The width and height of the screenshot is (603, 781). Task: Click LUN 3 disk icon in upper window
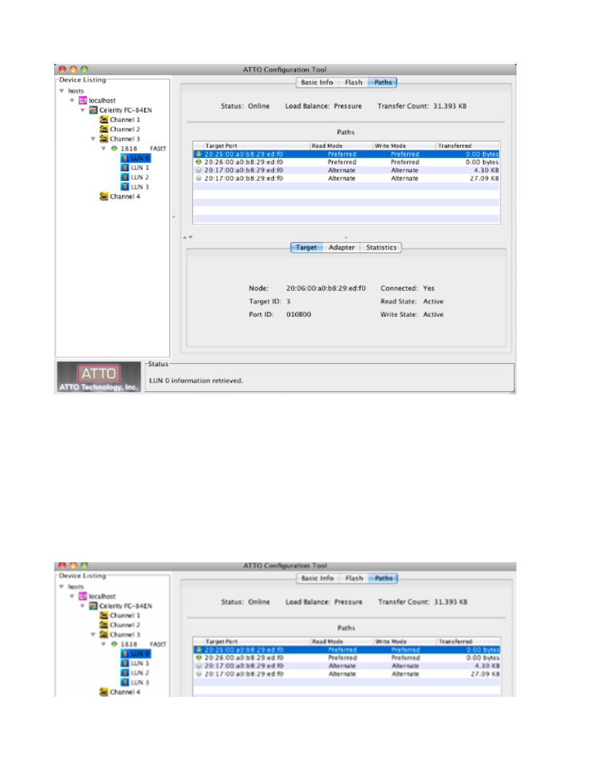125,187
